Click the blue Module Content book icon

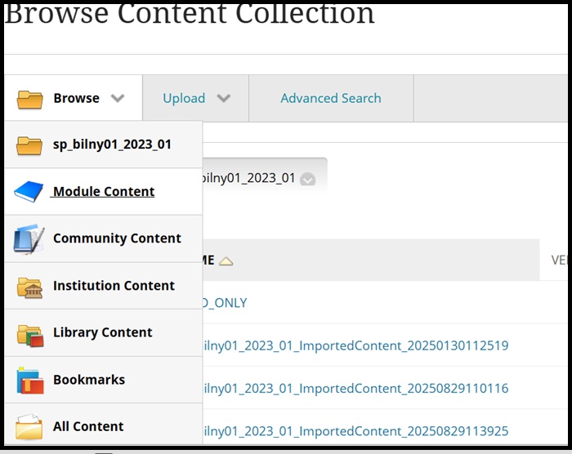tap(29, 191)
